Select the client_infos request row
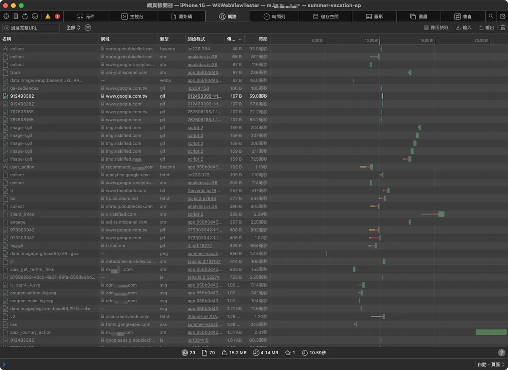 point(22,214)
